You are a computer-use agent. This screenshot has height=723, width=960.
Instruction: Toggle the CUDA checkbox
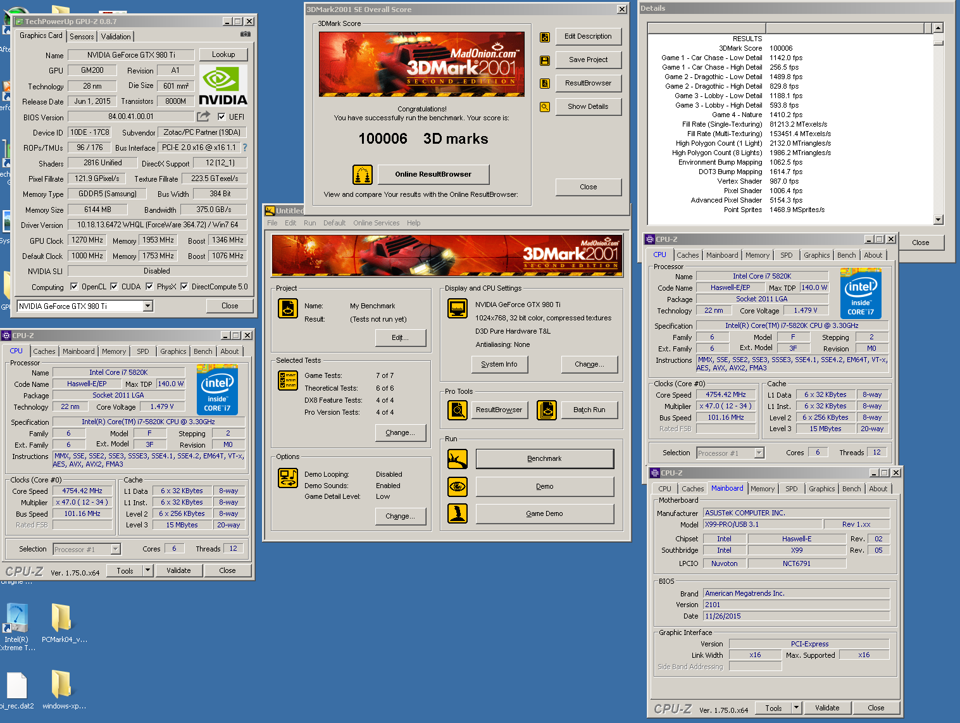114,286
